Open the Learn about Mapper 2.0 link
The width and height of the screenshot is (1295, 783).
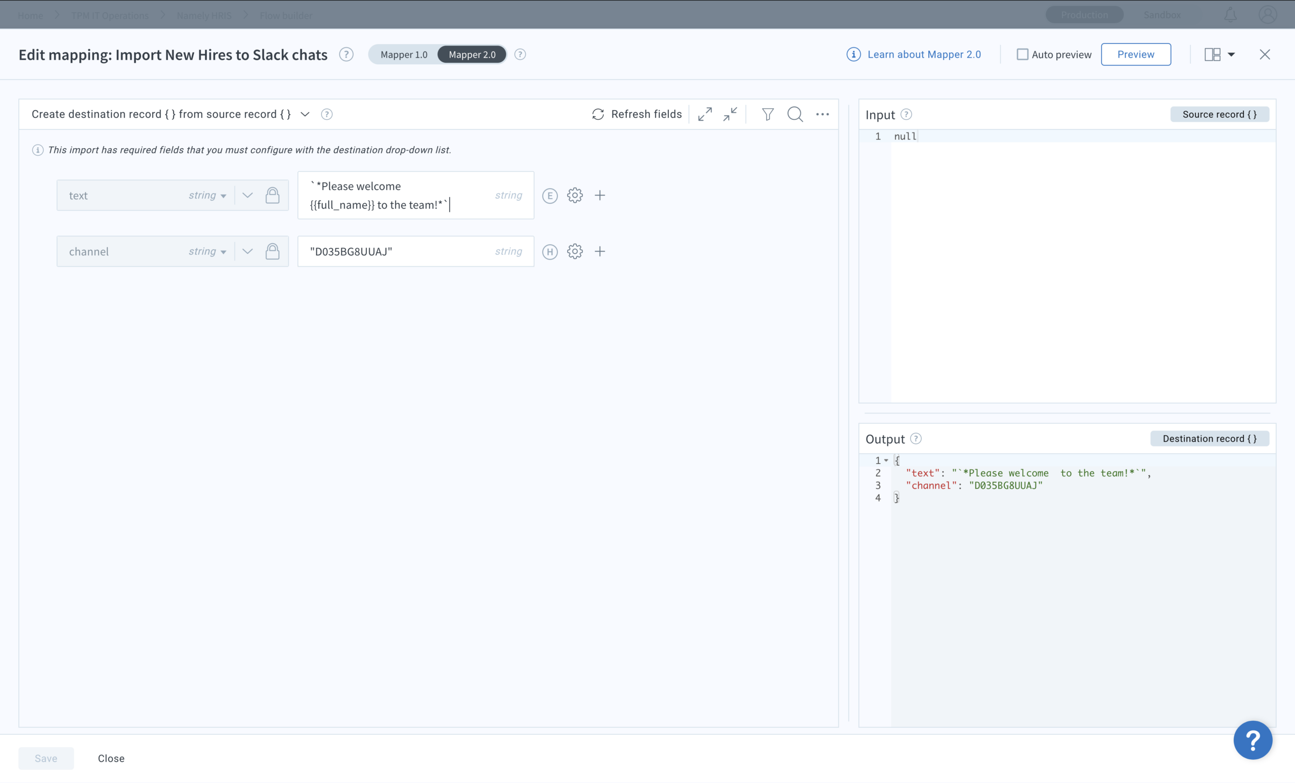pyautogui.click(x=924, y=55)
